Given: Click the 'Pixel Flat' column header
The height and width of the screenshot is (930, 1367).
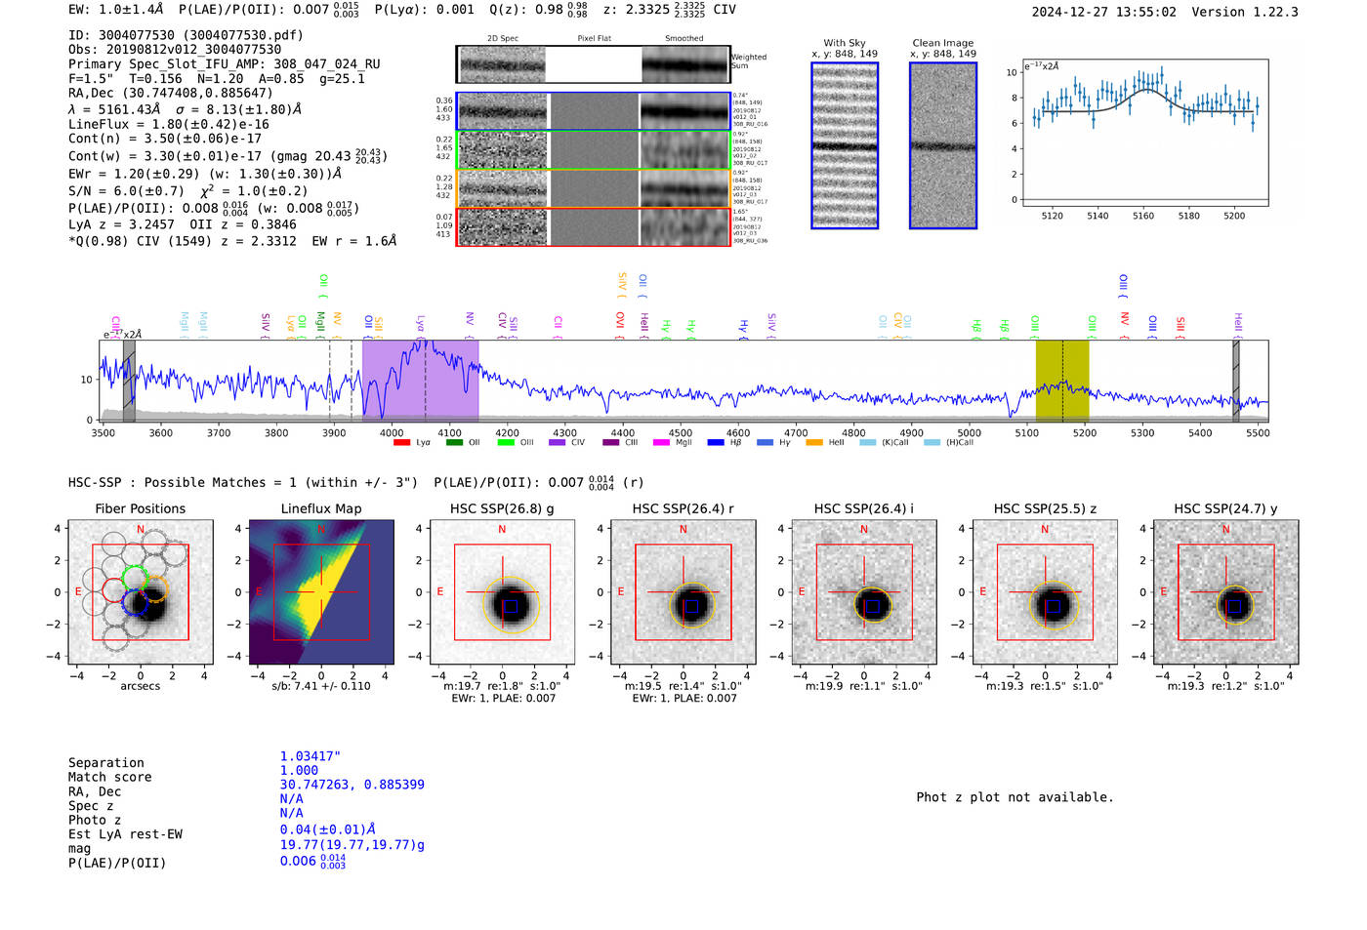Looking at the screenshot, I should click(x=594, y=38).
